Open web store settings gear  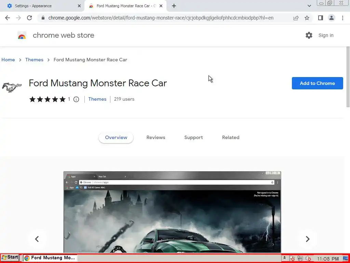[x=309, y=35]
